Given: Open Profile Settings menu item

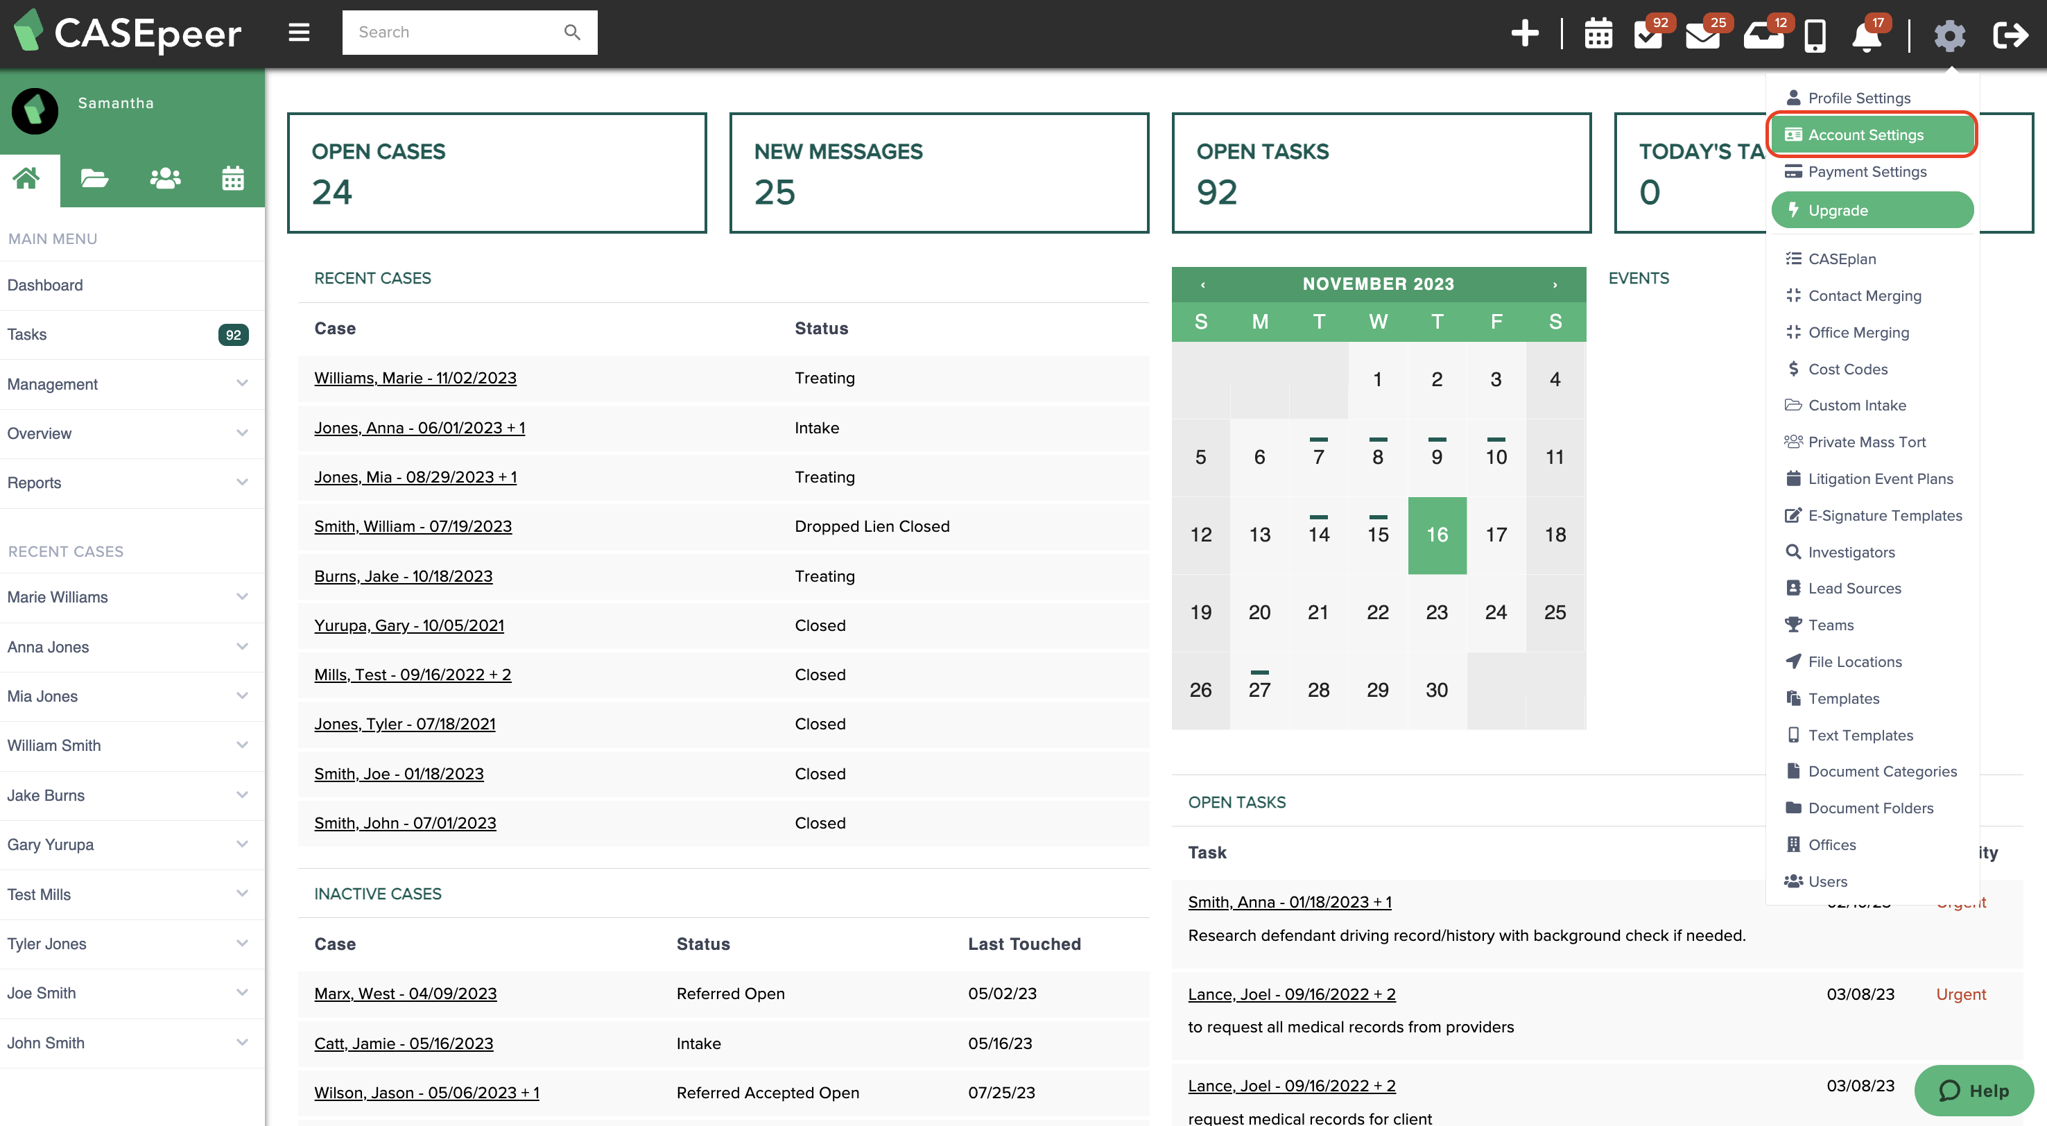Looking at the screenshot, I should (x=1858, y=98).
